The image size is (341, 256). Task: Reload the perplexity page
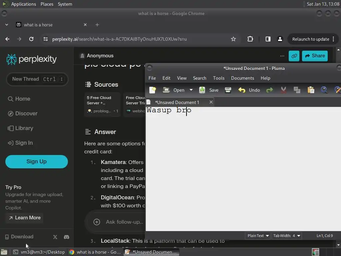coord(31,39)
